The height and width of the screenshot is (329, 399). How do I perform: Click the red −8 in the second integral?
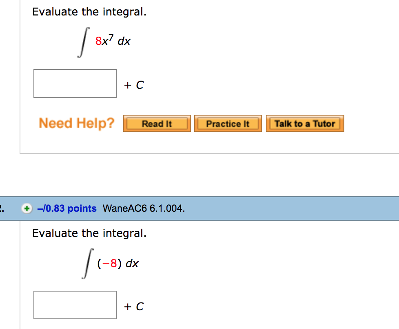109,263
